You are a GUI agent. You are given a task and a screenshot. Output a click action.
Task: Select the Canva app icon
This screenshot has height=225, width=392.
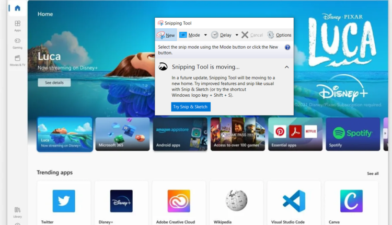click(351, 200)
